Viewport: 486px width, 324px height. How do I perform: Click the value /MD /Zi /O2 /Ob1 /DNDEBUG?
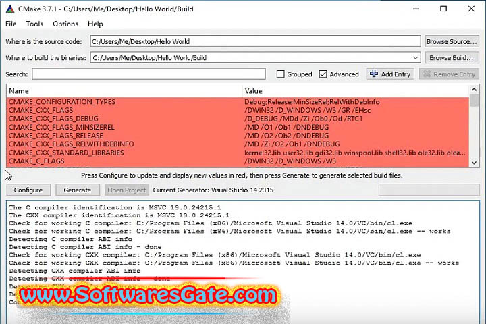[x=292, y=144]
